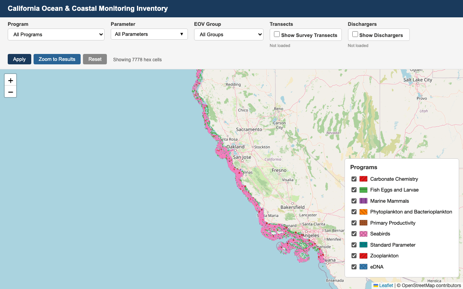463x289 pixels.
Task: Click the Phytoplankton and Bacterioplankton orange swatch
Action: coord(363,212)
